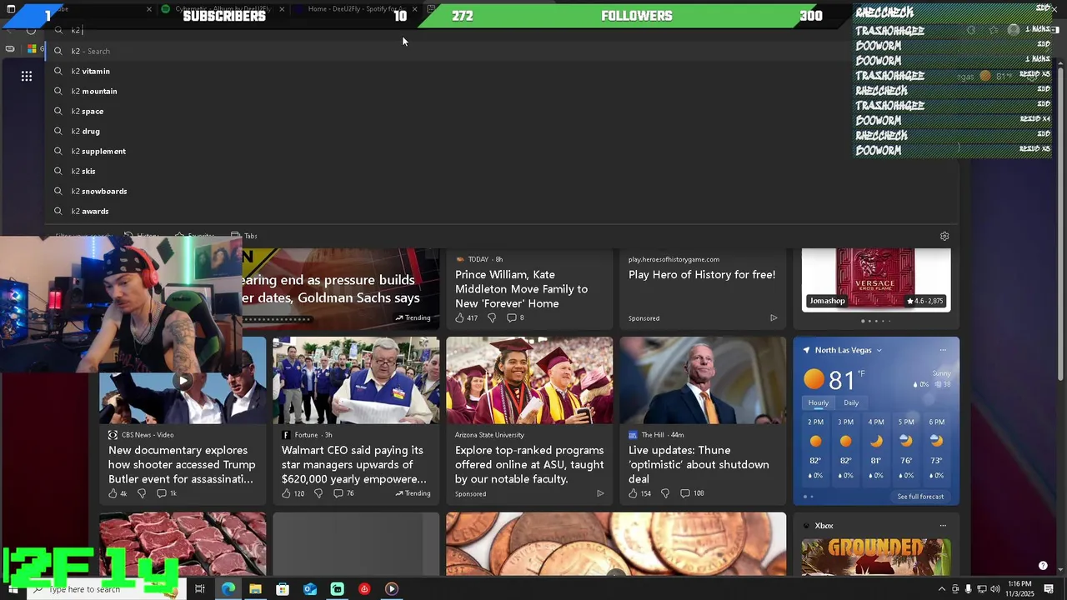The height and width of the screenshot is (600, 1067).
Task: Click the ad choices icon on Hero of History
Action: click(x=774, y=317)
